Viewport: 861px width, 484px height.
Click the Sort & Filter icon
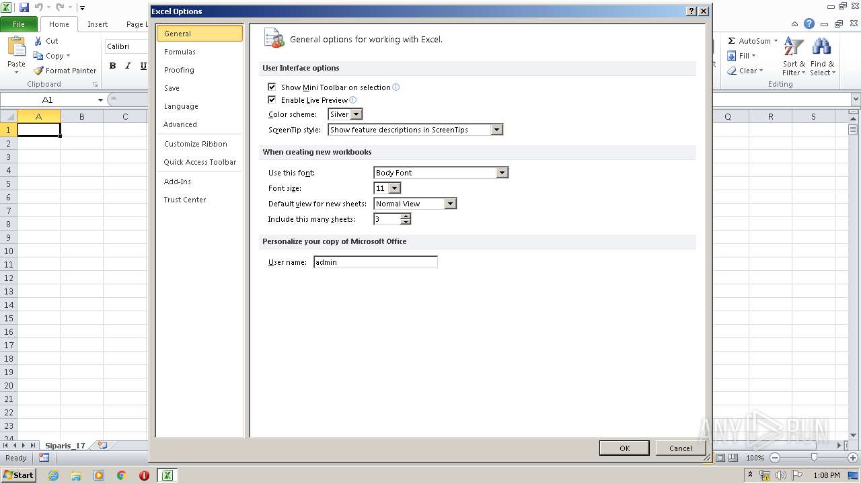coord(794,47)
